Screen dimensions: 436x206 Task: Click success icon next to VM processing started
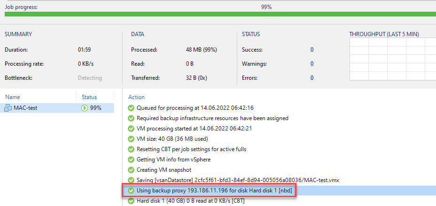point(131,129)
